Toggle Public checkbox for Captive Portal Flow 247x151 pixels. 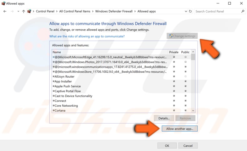pyautogui.click(x=186, y=91)
